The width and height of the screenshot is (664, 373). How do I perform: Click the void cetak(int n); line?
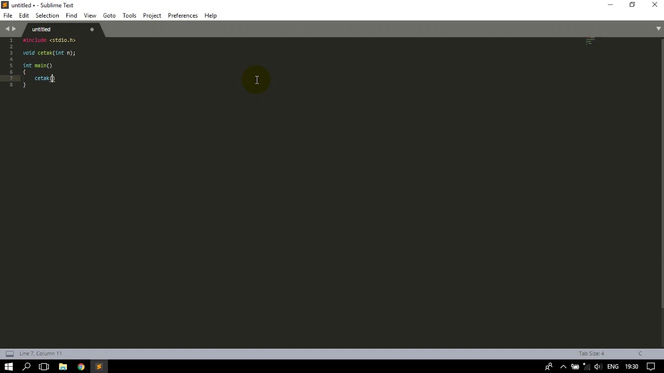tap(49, 53)
